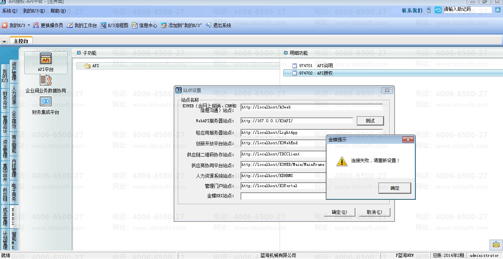Switch to the 成本管理 side tab

coord(4,217)
